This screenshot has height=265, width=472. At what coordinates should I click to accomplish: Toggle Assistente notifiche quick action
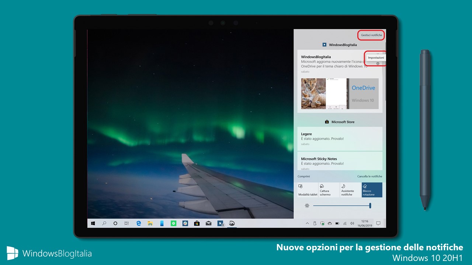pyautogui.click(x=351, y=190)
